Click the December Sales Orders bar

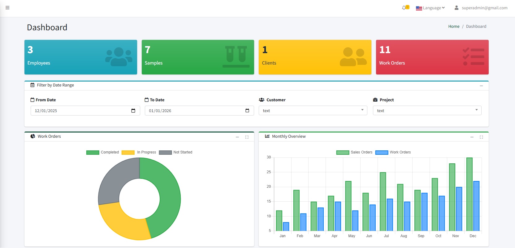tap(469, 194)
